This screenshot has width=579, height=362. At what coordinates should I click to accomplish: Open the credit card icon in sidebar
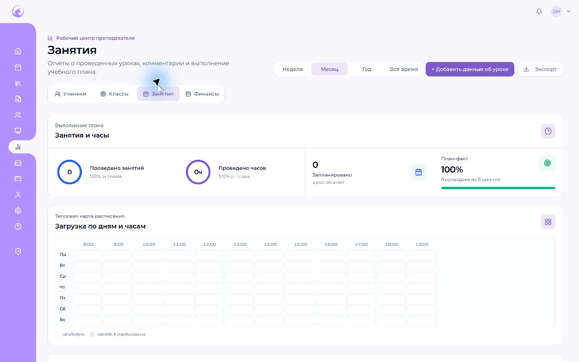[18, 179]
